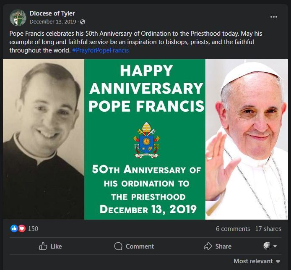The width and height of the screenshot is (291, 270).
Task: Open the green Happy Anniversary graphic
Action: 145,139
